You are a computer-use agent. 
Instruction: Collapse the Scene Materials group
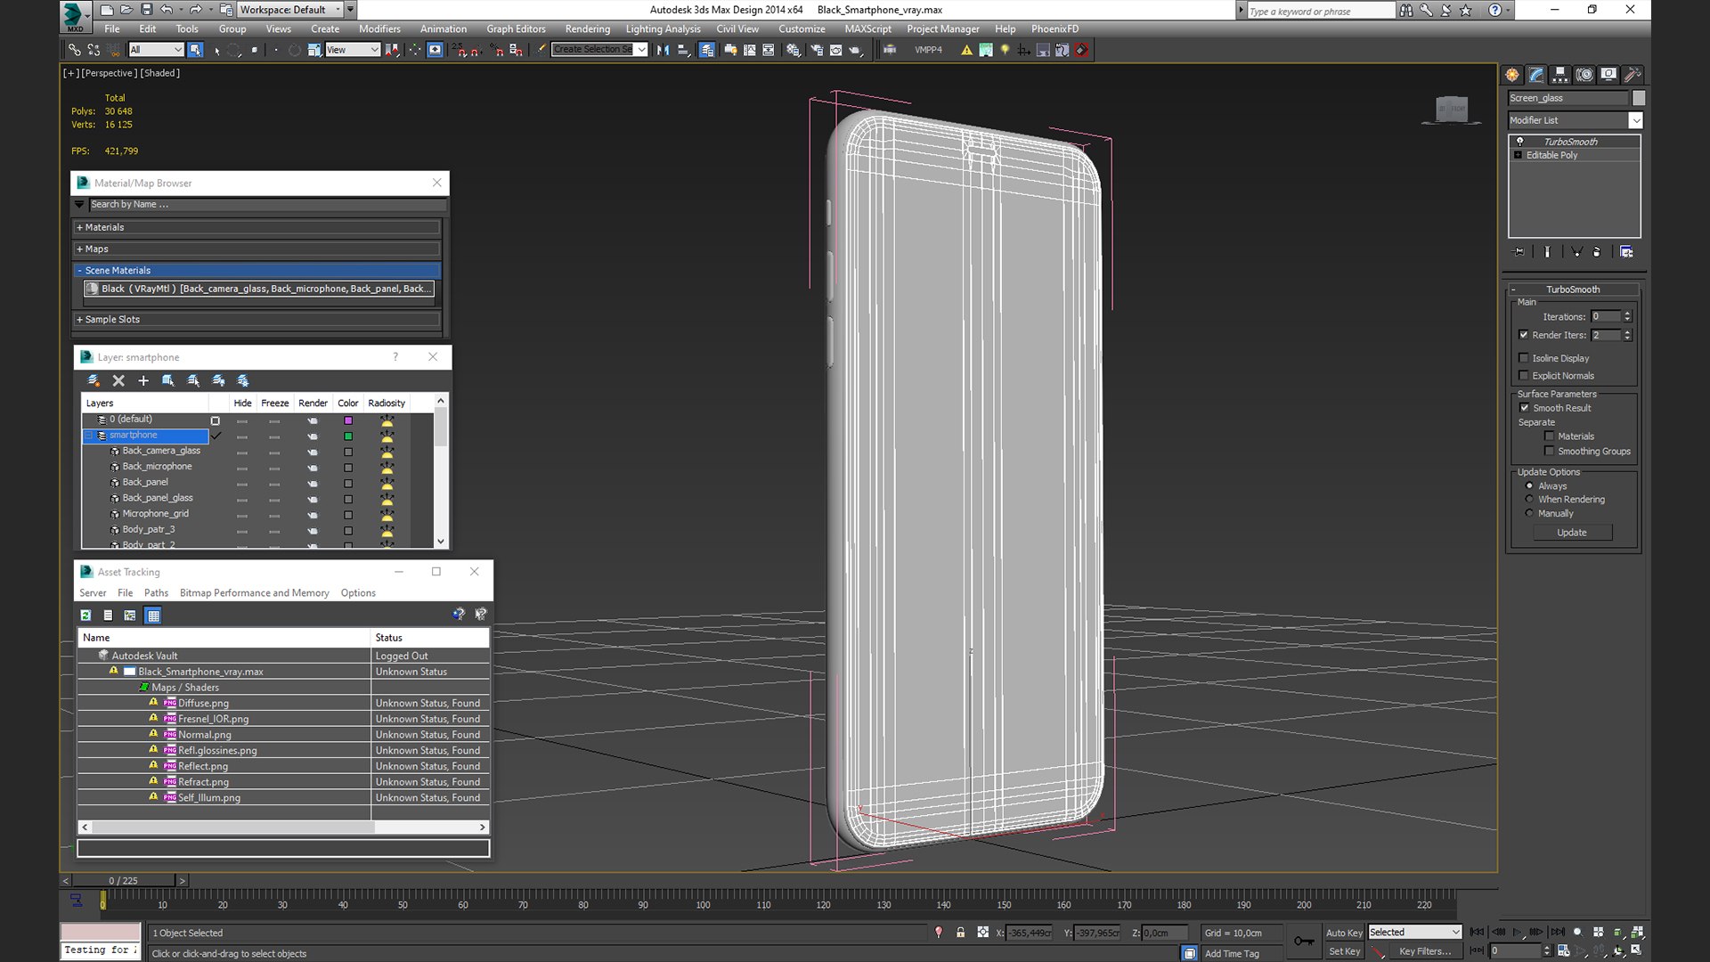[256, 271]
